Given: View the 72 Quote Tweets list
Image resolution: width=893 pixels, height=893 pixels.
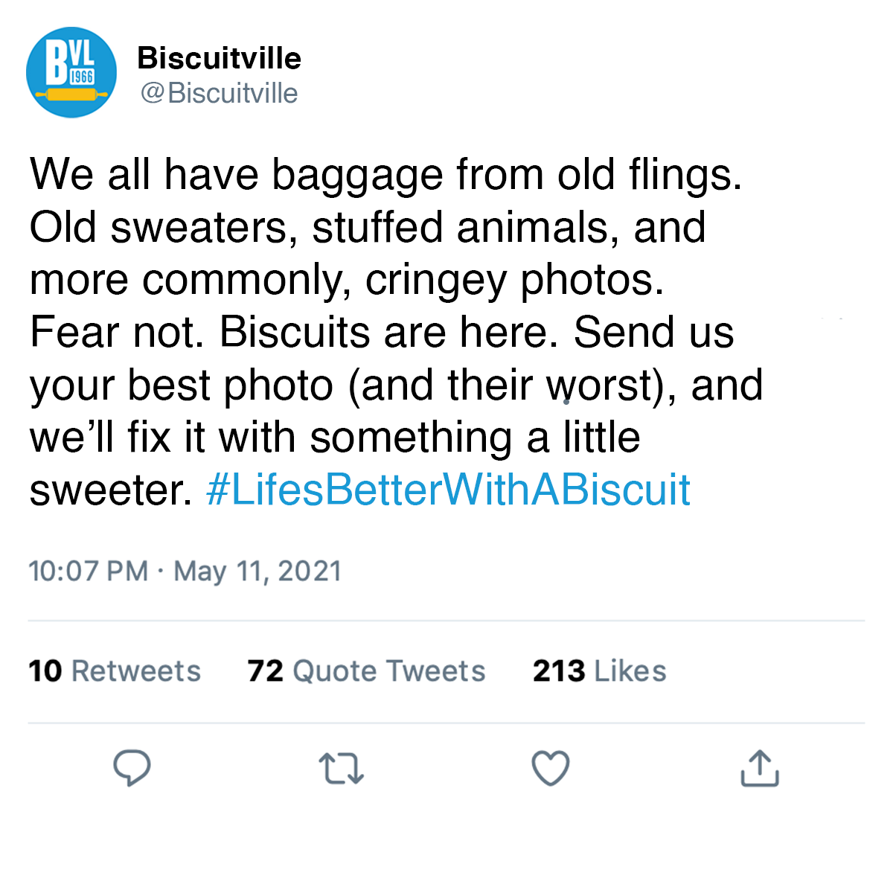Looking at the screenshot, I should tap(366, 670).
